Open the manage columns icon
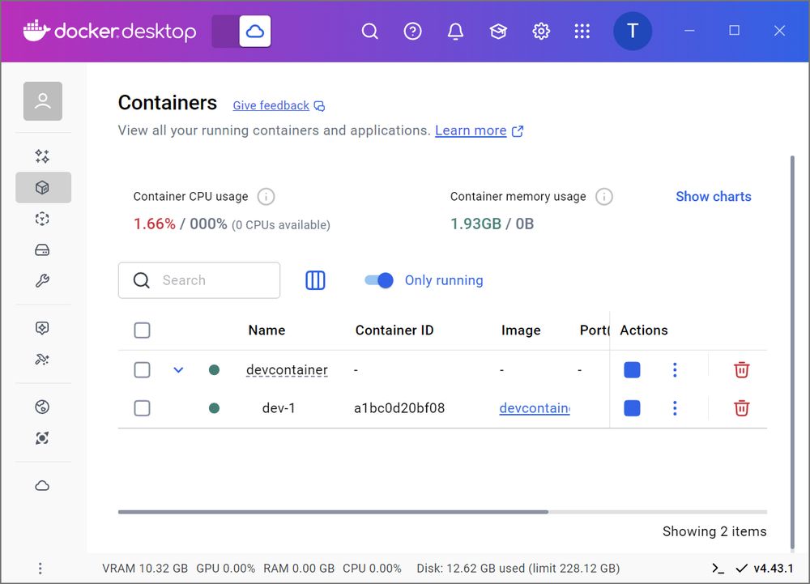 pyautogui.click(x=315, y=280)
